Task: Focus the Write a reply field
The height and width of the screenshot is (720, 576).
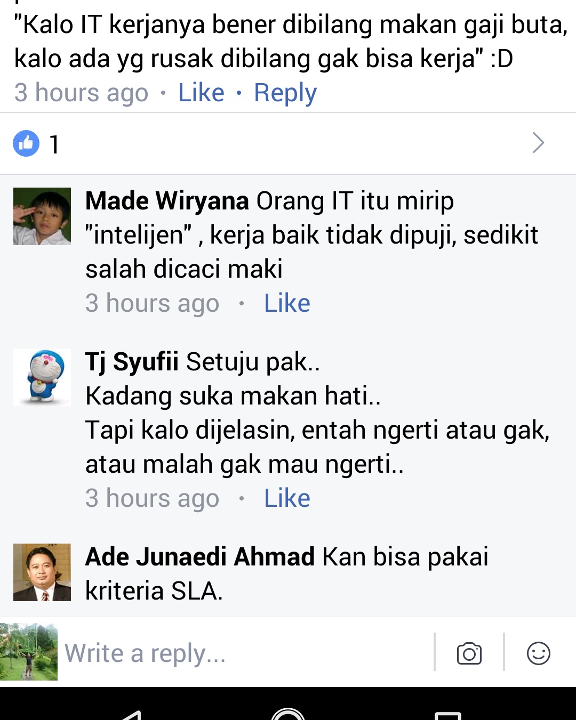Action: coord(245,653)
